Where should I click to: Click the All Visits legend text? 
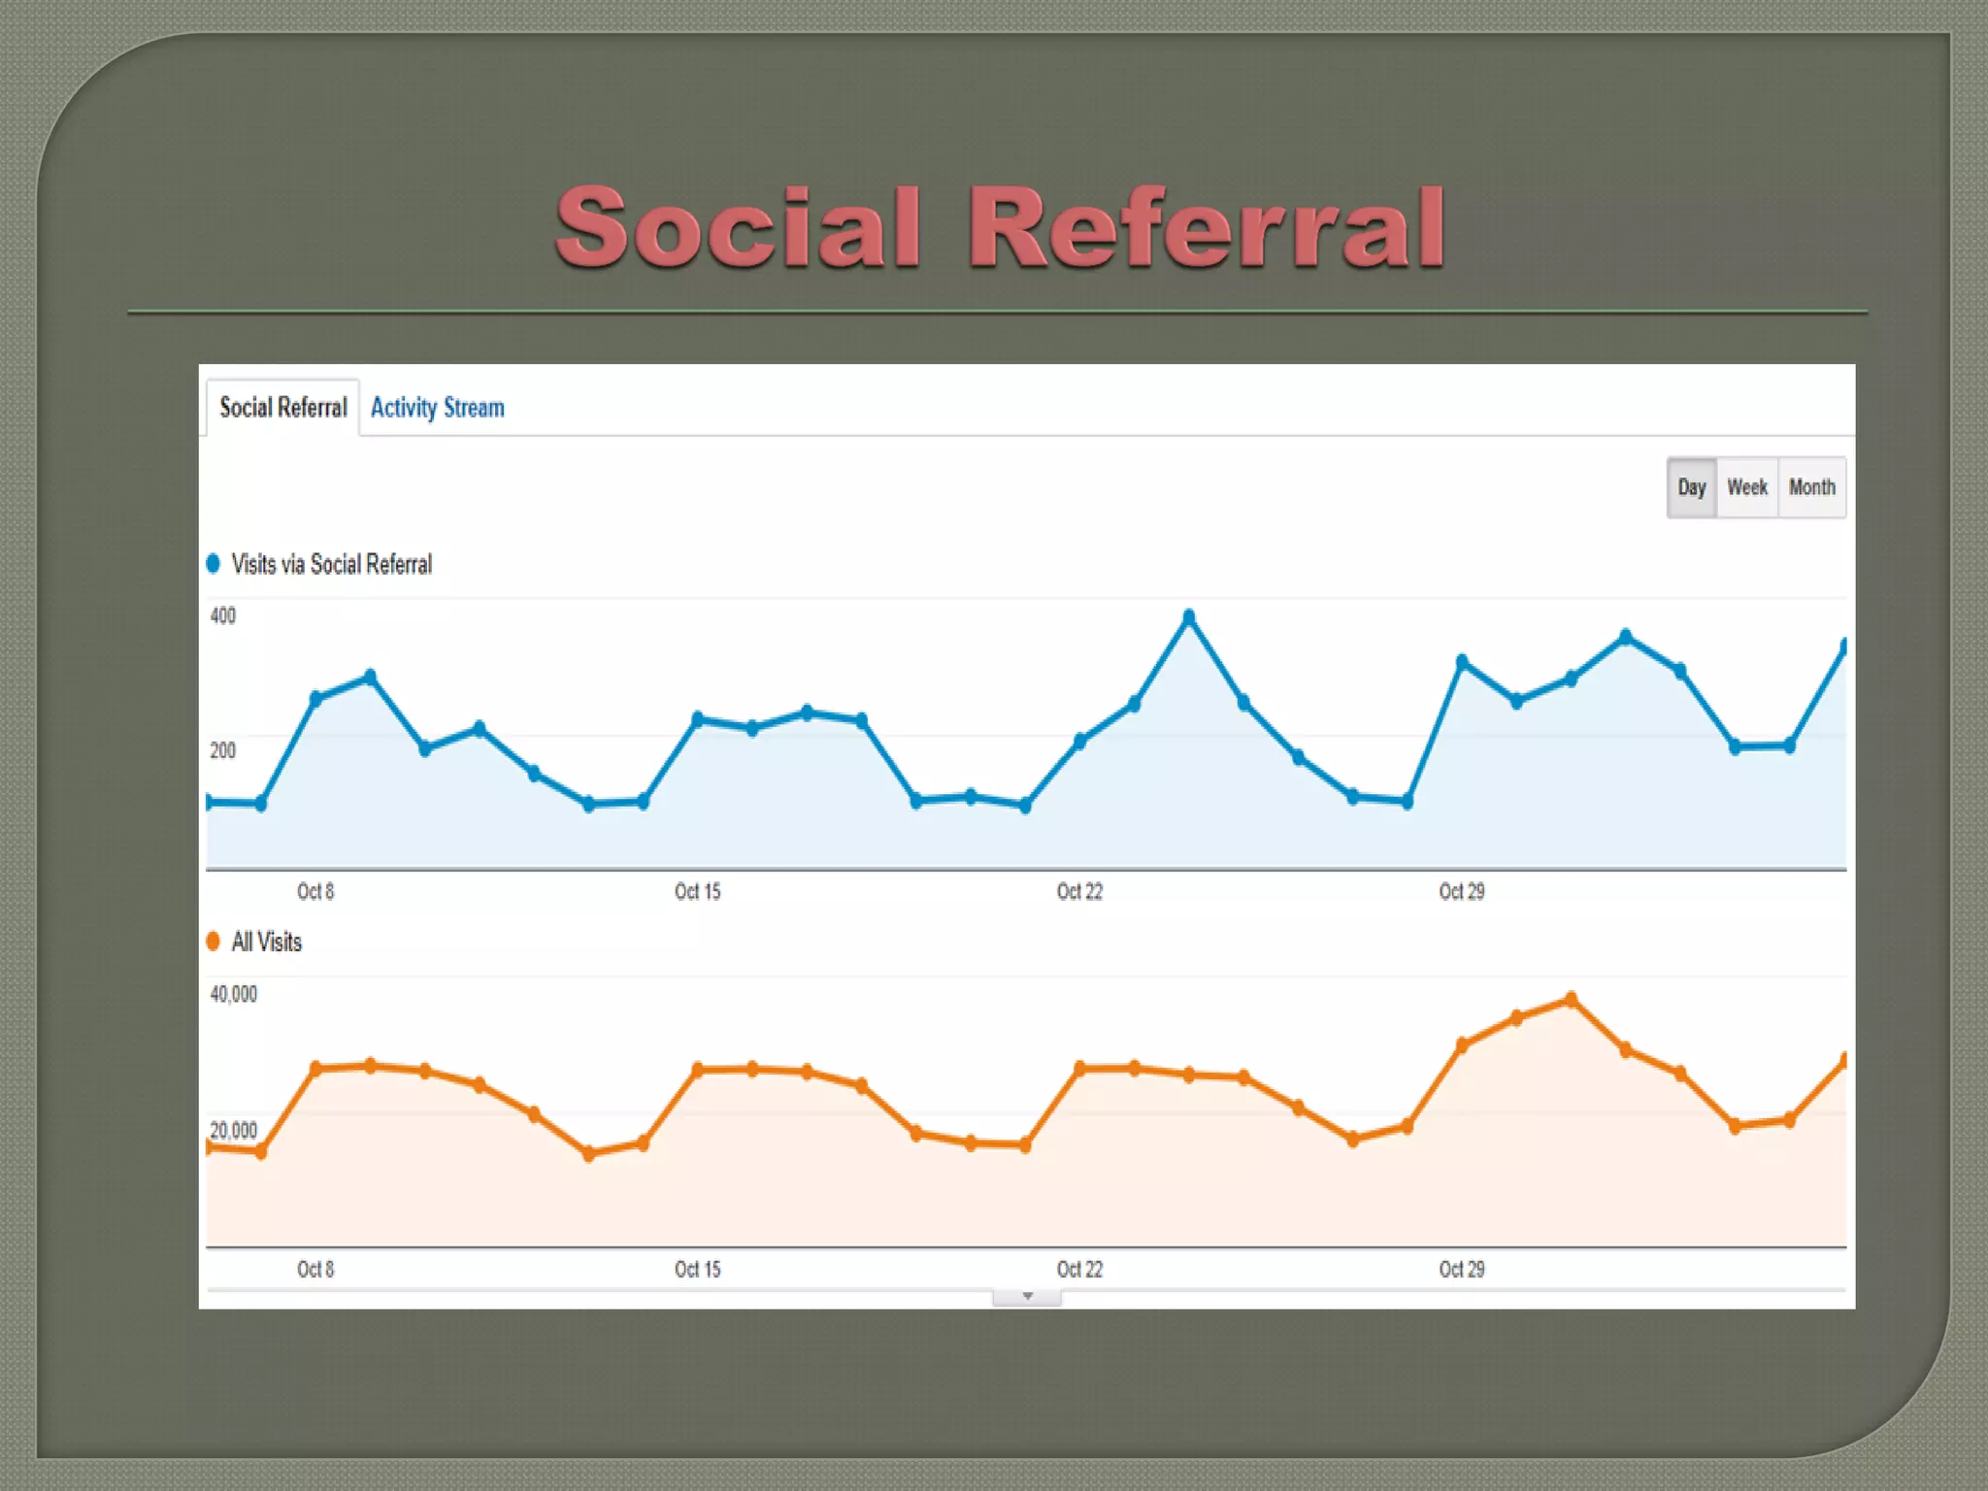(x=267, y=942)
